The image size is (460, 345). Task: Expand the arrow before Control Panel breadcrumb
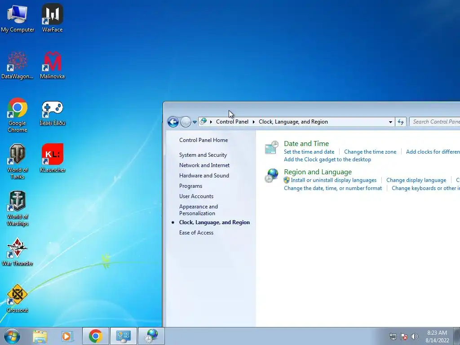(211, 122)
